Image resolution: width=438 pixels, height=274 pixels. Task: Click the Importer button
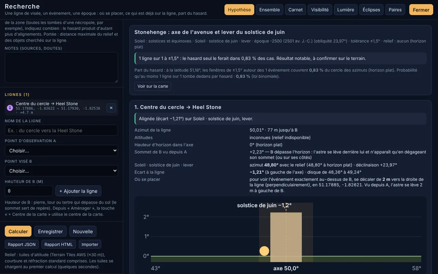coord(90,244)
